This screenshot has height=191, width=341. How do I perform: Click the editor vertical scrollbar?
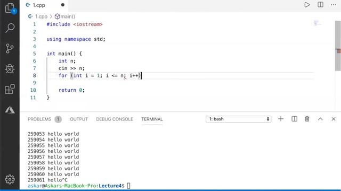(x=338, y=46)
